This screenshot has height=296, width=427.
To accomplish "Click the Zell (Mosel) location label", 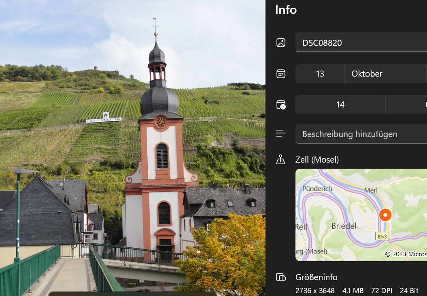I will [x=317, y=159].
